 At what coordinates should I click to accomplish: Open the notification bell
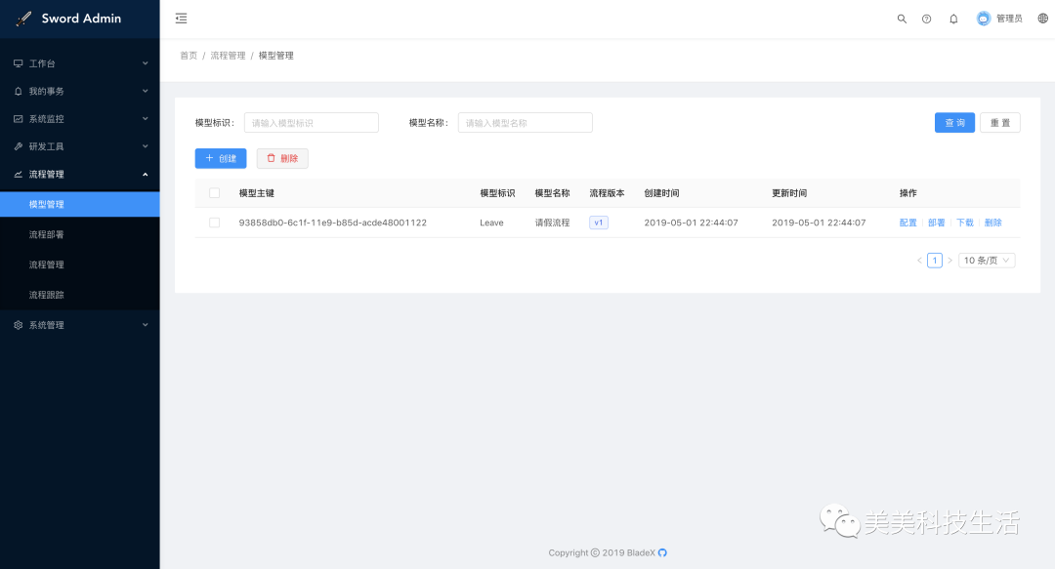[x=953, y=18]
